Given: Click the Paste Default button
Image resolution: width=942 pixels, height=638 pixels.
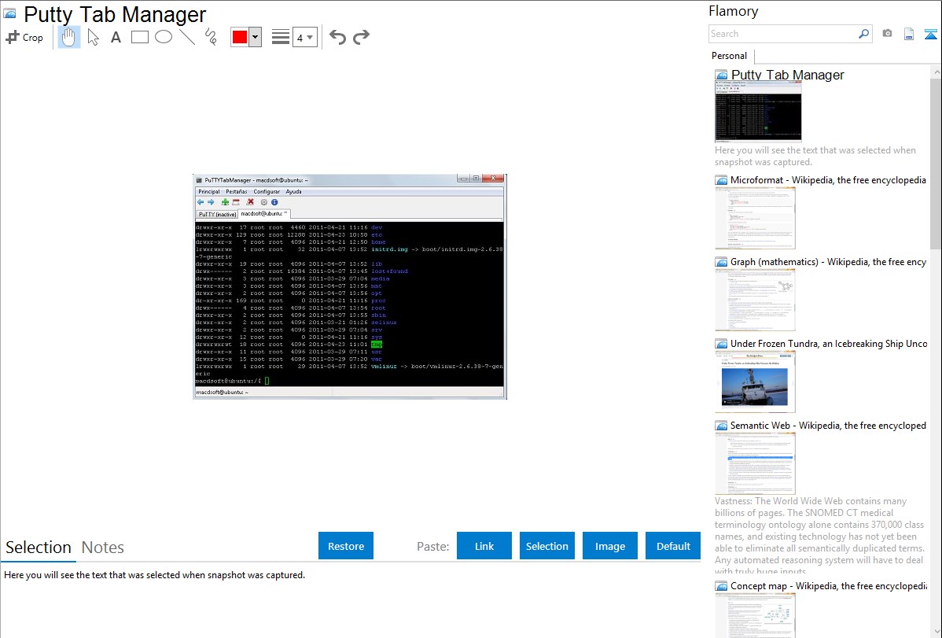Looking at the screenshot, I should 673,546.
